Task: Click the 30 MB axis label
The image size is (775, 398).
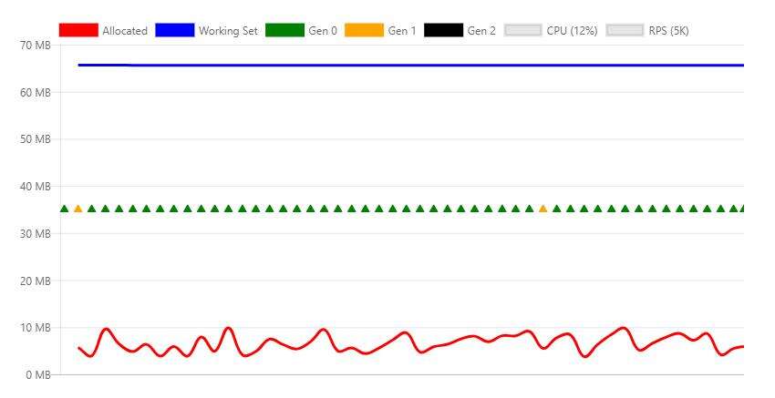Action: 35,233
